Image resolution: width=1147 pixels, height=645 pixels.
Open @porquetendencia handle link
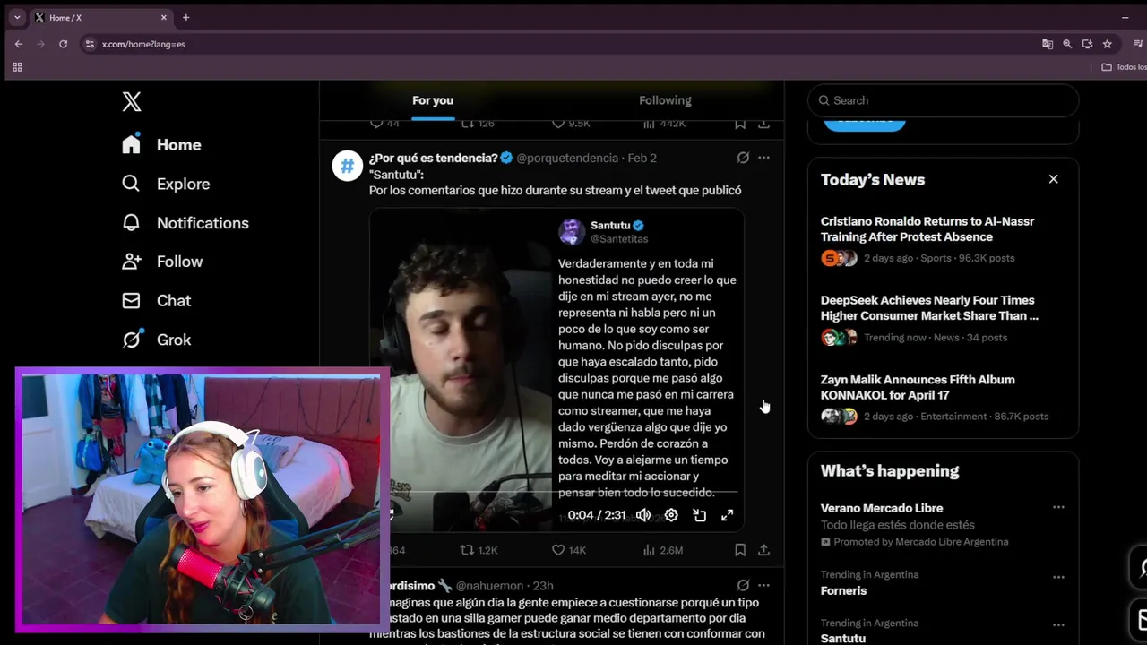(567, 158)
